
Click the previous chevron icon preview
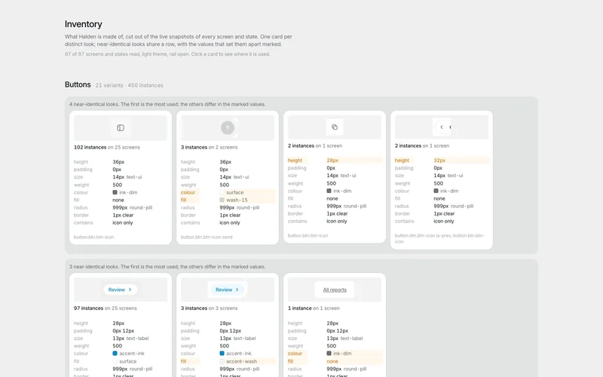442,127
